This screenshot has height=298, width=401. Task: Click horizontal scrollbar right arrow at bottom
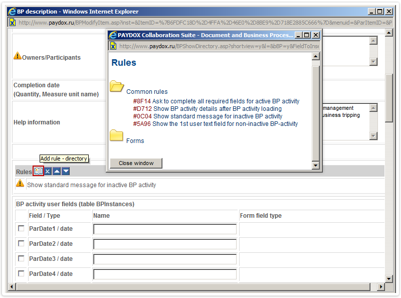(x=381, y=287)
